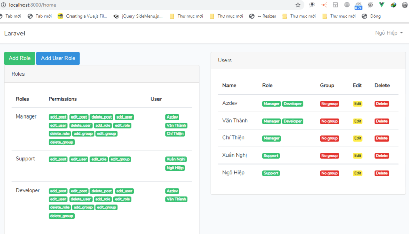Delete the Xuân Nghị user

click(x=381, y=156)
